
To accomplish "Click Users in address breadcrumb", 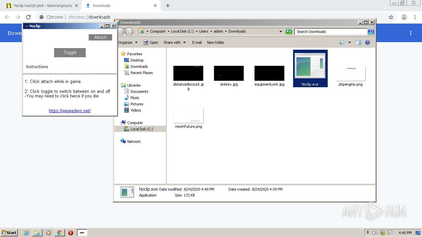I will 203,32.
